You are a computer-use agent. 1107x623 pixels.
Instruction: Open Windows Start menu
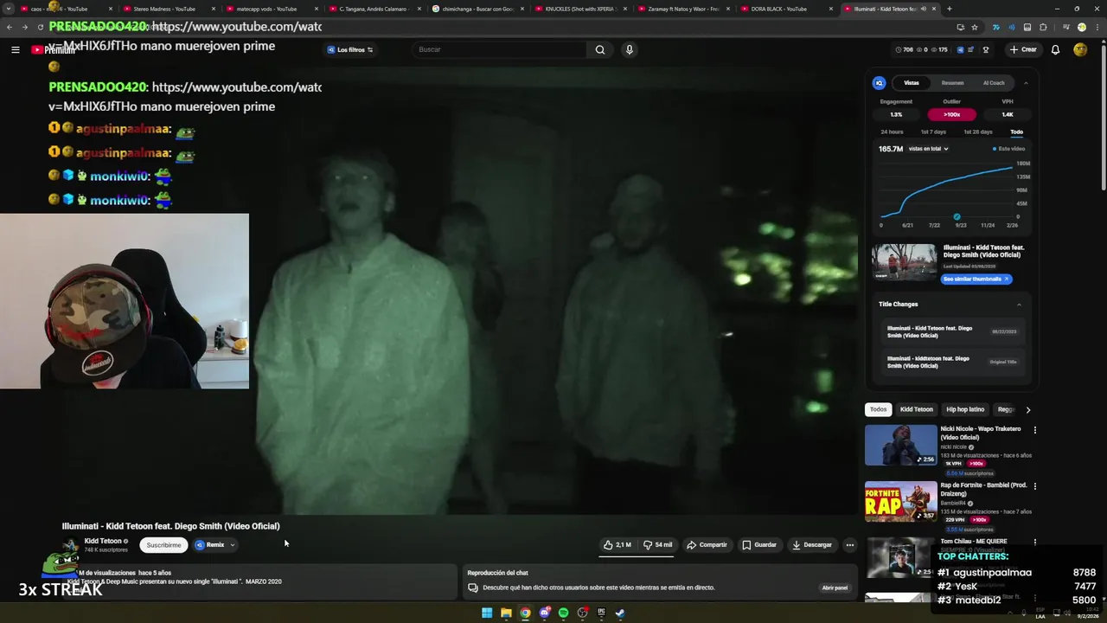[487, 613]
